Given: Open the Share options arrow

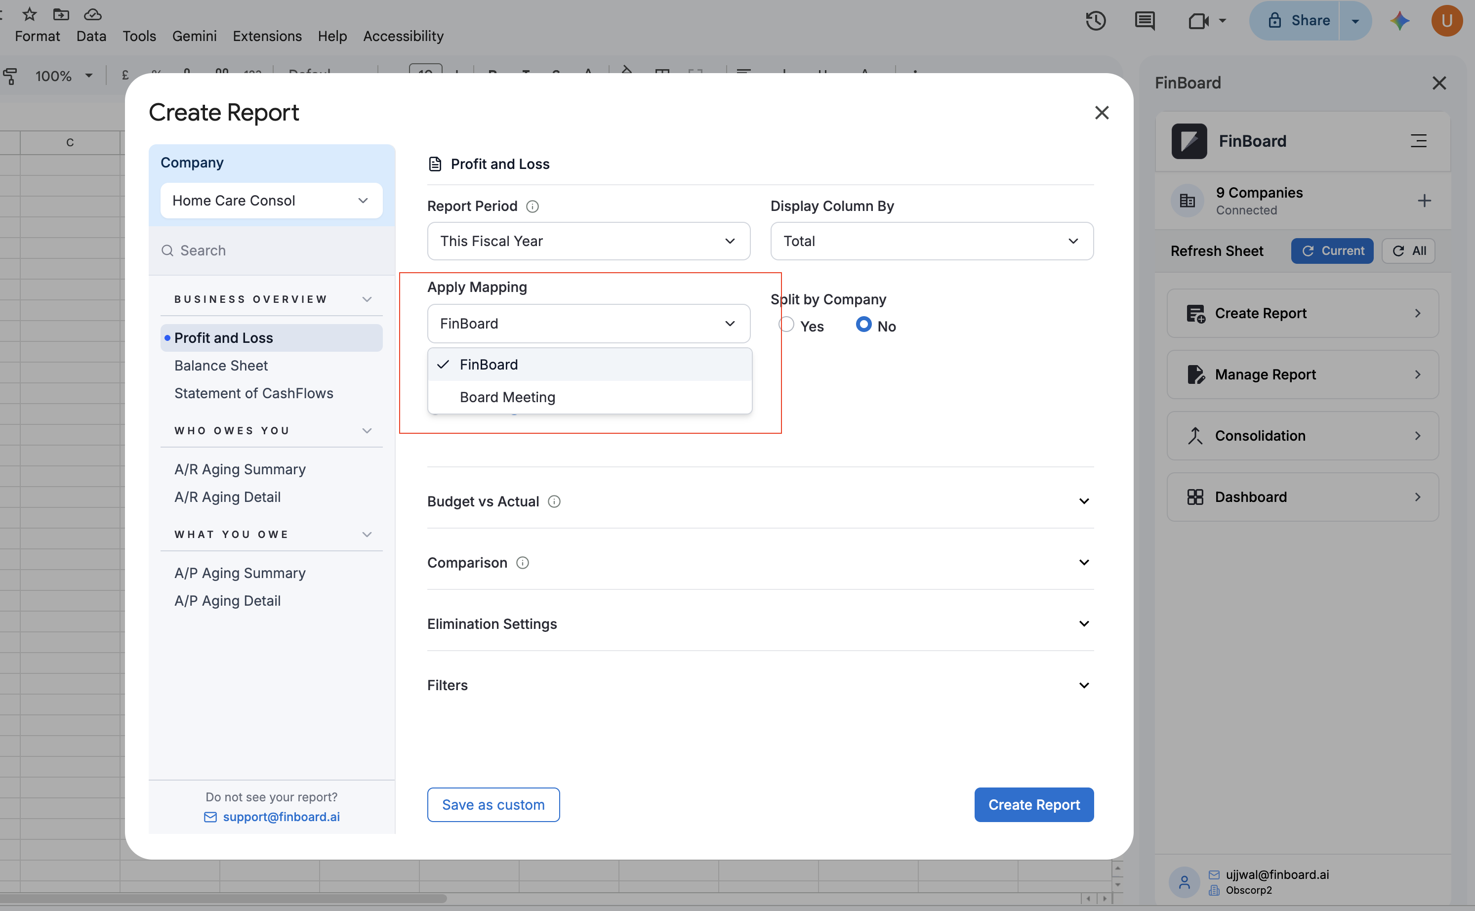Looking at the screenshot, I should [x=1355, y=20].
